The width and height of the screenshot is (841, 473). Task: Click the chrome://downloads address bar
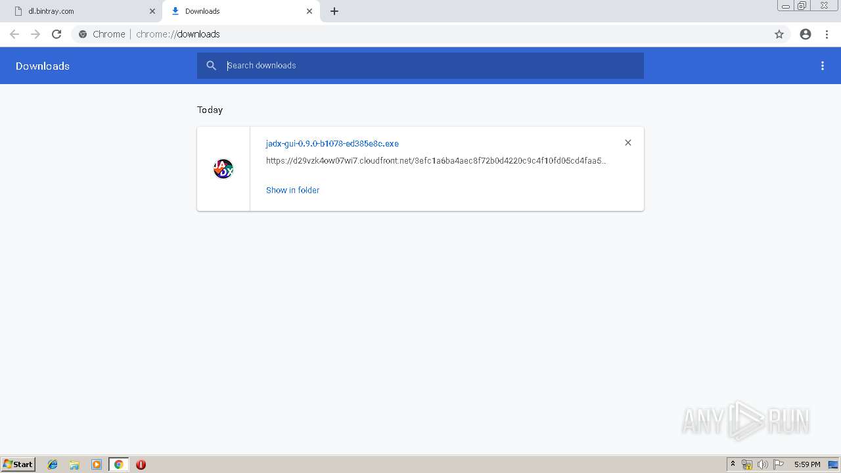tap(430, 34)
